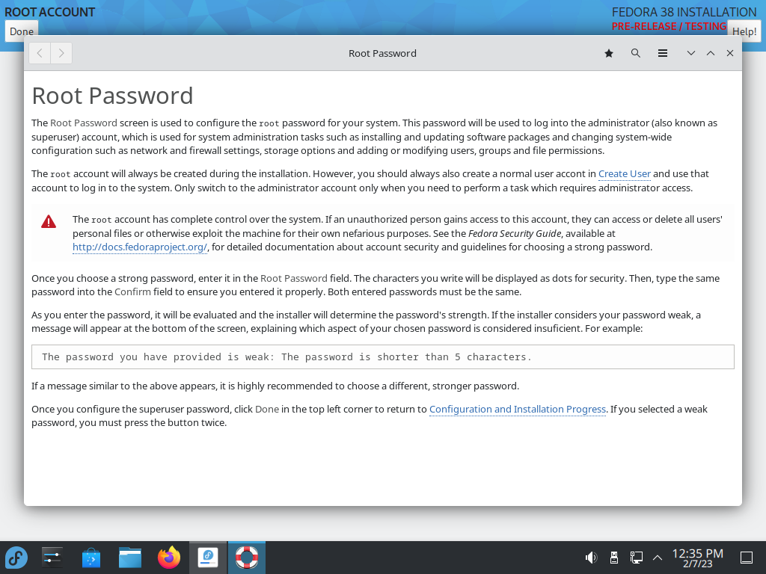Launch System Settings from the taskbar
The height and width of the screenshot is (574, 766).
click(52, 558)
